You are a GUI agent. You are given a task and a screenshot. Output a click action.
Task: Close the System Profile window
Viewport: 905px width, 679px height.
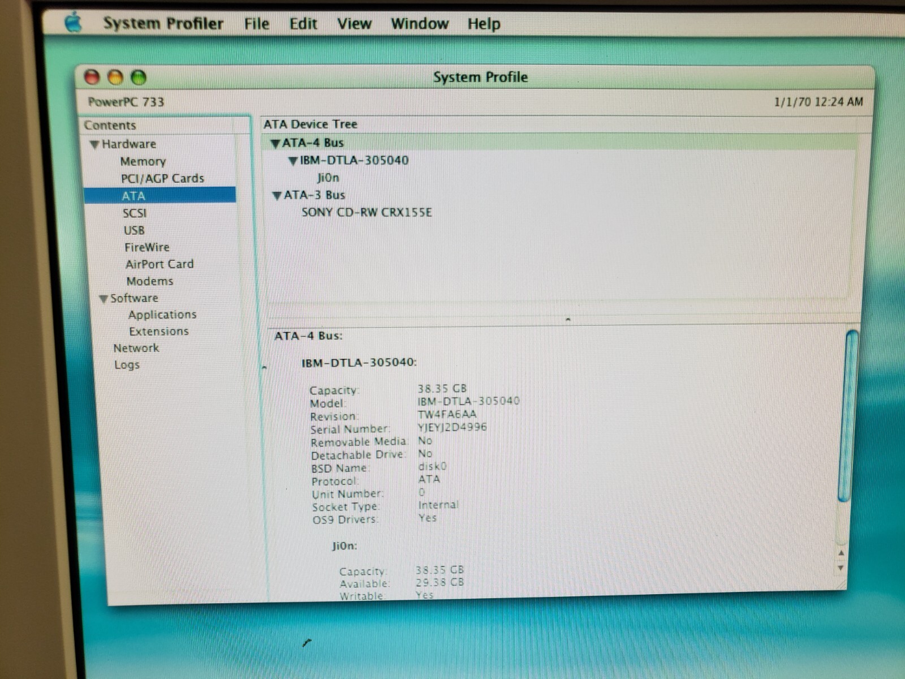pyautogui.click(x=92, y=77)
